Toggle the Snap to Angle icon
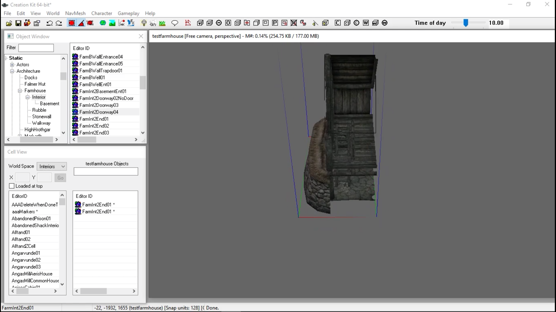 tap(81, 23)
